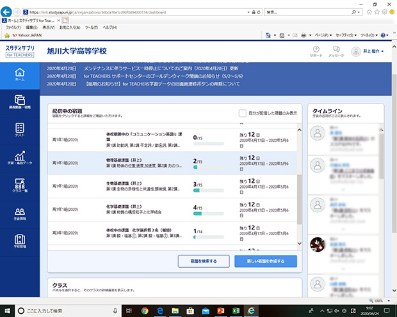Click the browser search (検索) input field
The width and height of the screenshot is (397, 317).
click(x=307, y=12)
